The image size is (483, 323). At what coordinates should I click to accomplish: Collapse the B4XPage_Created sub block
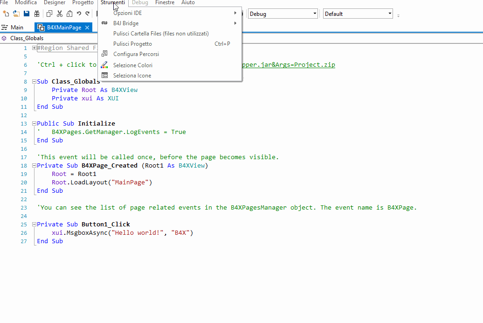(34, 165)
